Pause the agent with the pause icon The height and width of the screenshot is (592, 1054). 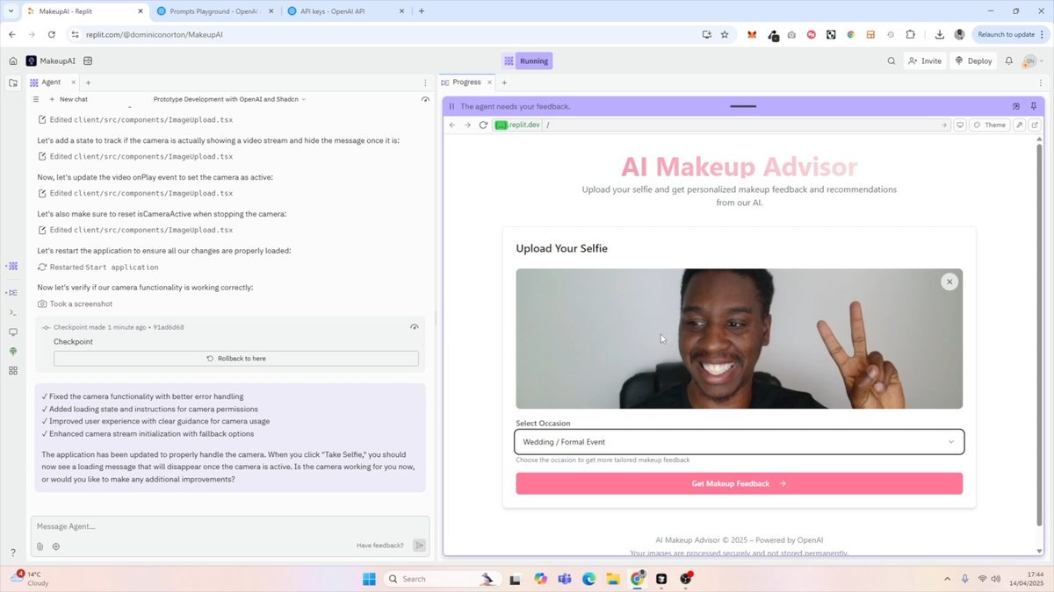pos(451,106)
